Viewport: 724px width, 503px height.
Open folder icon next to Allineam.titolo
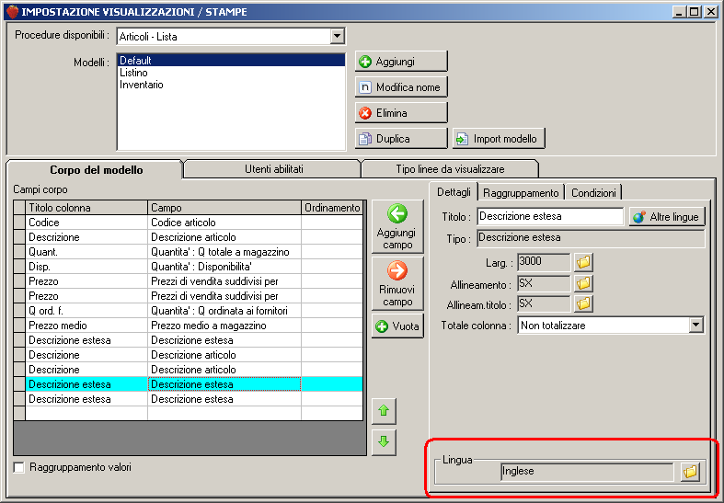click(583, 303)
